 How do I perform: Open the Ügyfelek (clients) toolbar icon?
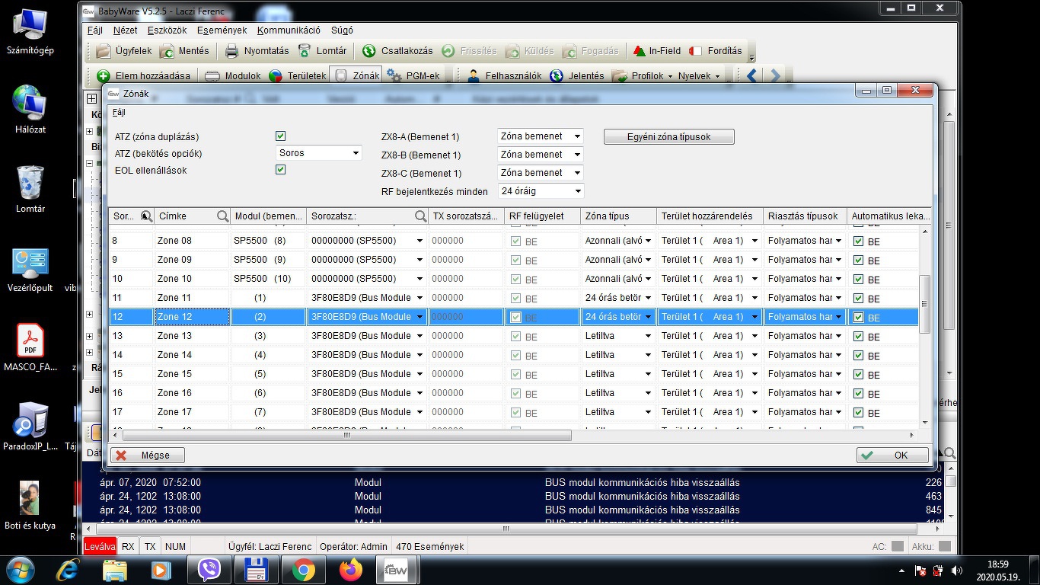104,51
